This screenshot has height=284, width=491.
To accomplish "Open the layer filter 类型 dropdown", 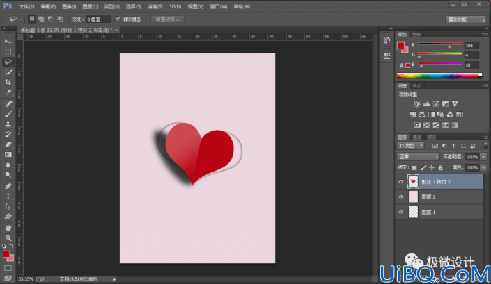I will pos(411,146).
